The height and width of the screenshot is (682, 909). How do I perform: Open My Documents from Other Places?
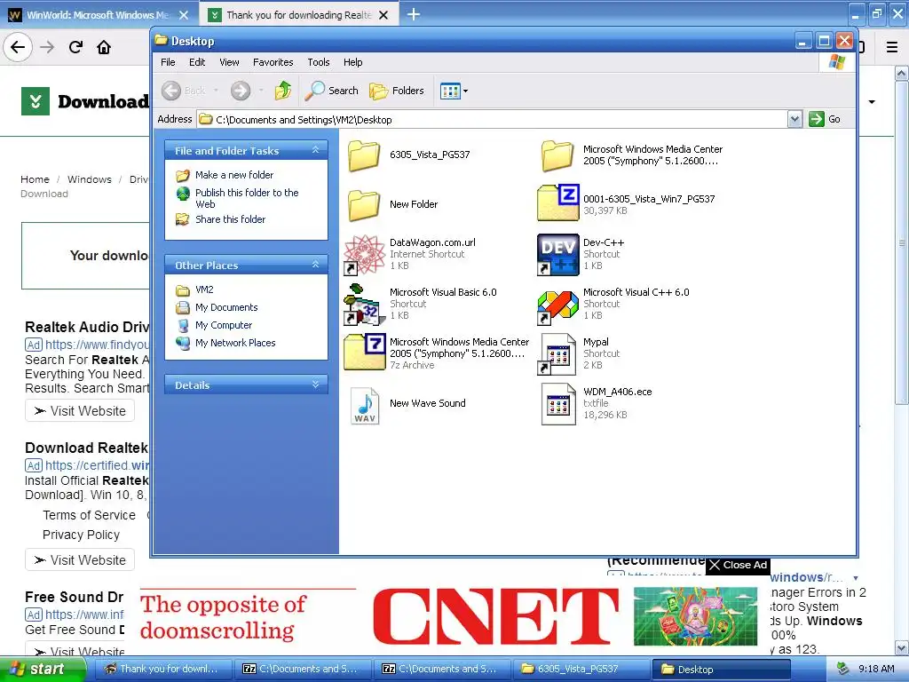coord(226,307)
